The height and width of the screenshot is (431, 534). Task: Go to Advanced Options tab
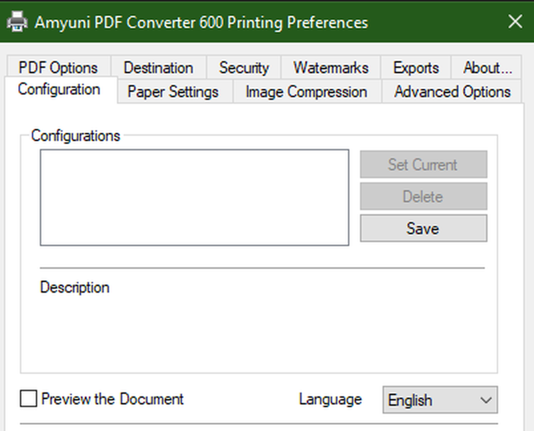coord(452,92)
